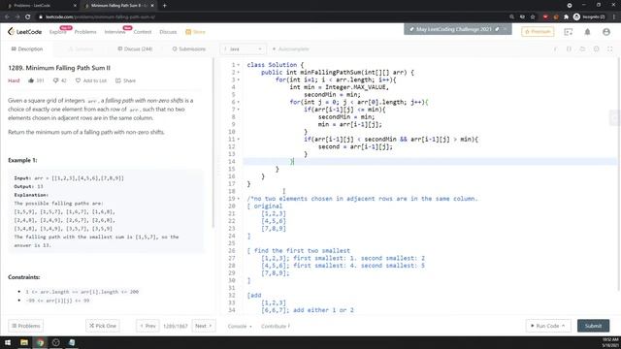Viewport: 621px width, 349px height.
Task: Toggle fullscreen editor mode
Action: pyautogui.click(x=610, y=48)
